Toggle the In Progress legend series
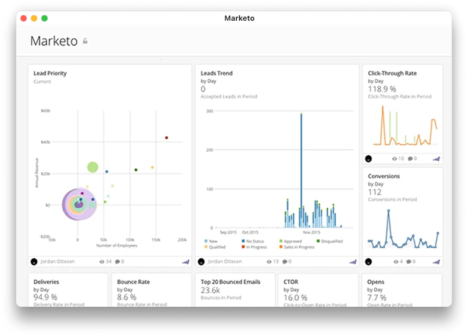Image resolution: width=468 pixels, height=336 pixels. 254,247
